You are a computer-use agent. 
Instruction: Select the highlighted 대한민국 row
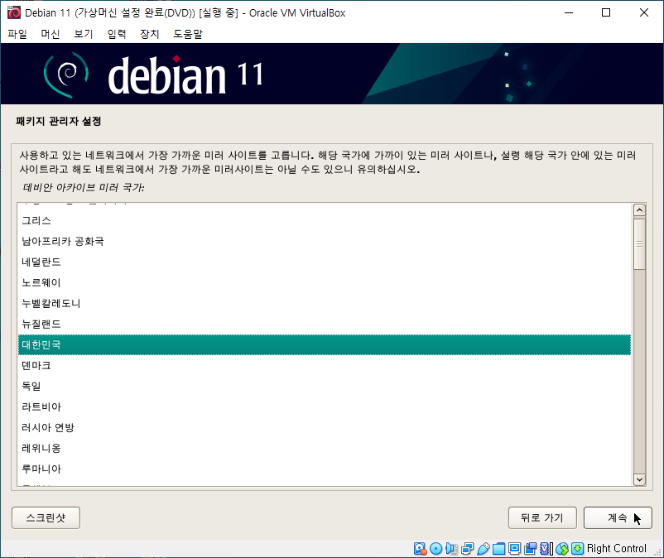coord(325,344)
